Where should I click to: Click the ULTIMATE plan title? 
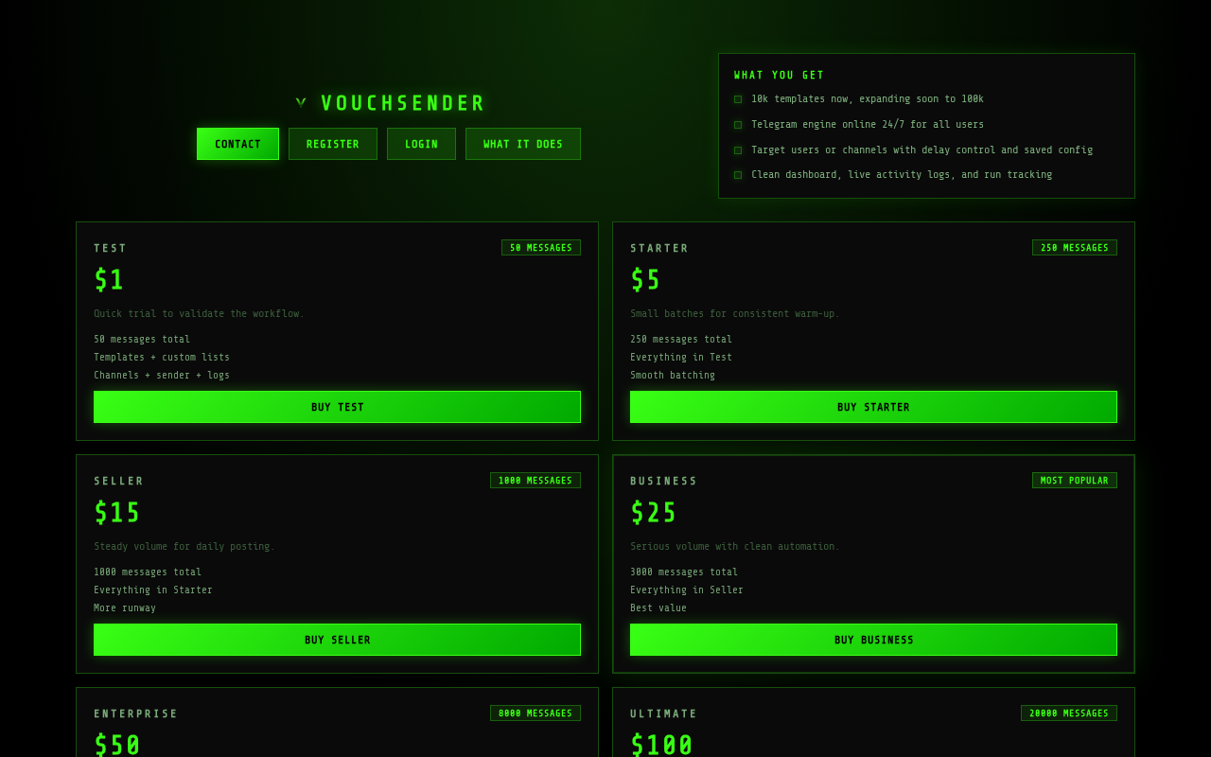point(664,714)
